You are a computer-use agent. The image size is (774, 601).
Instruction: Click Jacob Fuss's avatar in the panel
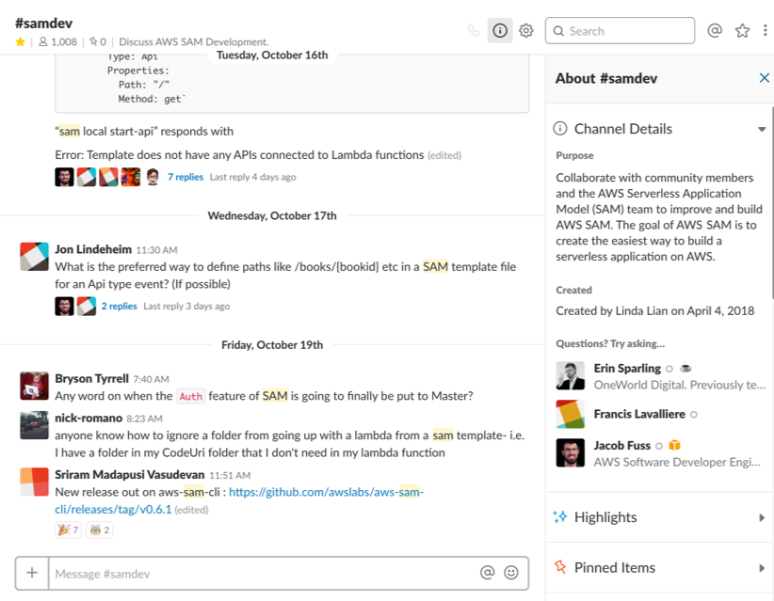point(570,452)
